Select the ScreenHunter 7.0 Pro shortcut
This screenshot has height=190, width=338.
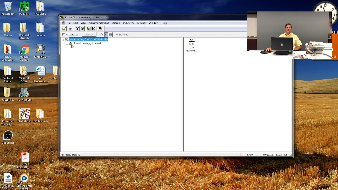tap(24, 182)
